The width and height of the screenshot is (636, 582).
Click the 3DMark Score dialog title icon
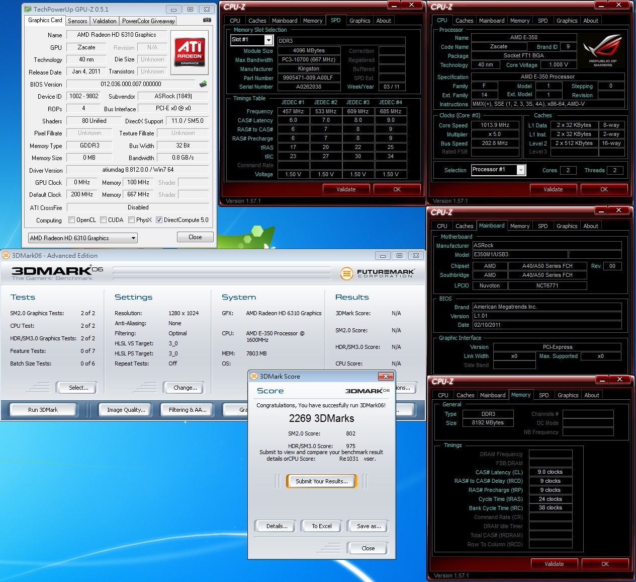coord(254,376)
